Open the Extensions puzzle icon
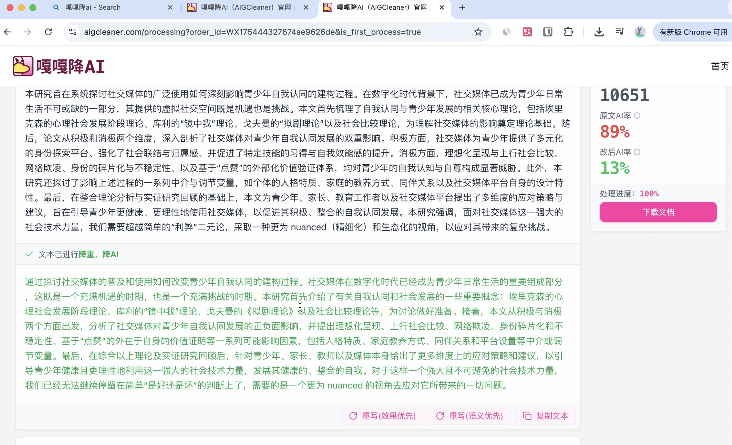This screenshot has height=445, width=732. [568, 32]
